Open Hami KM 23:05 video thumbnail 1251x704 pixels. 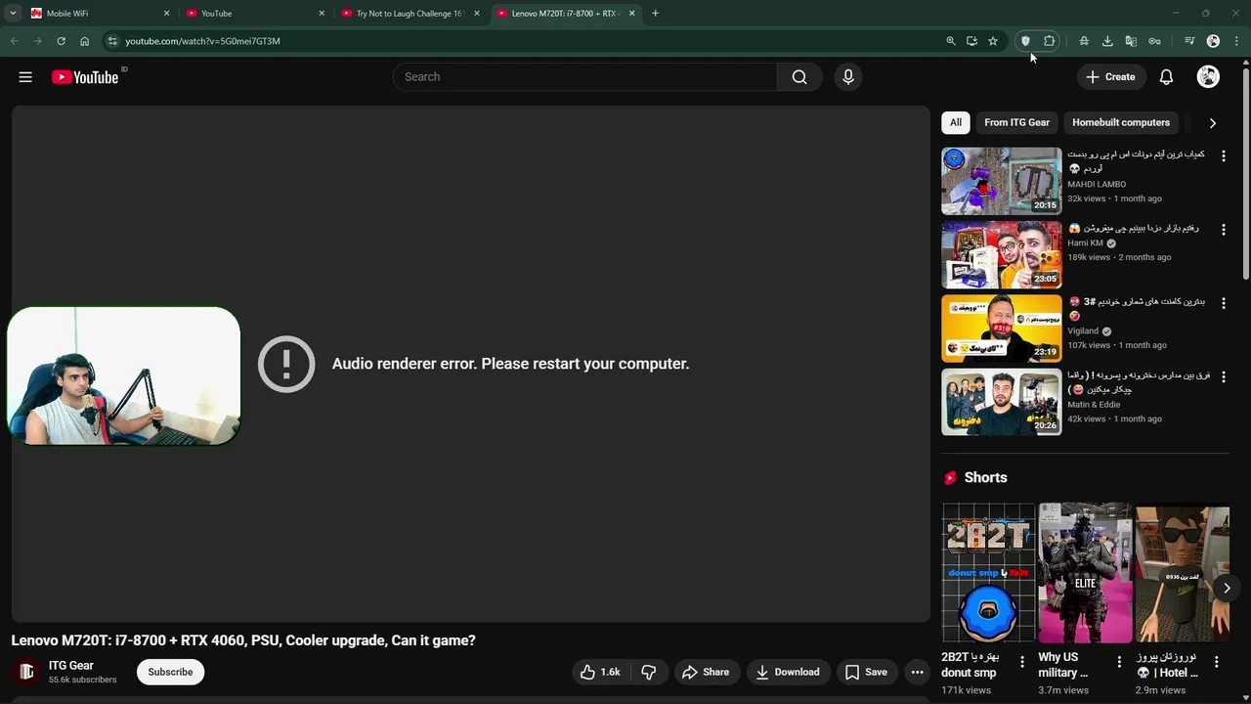pos(1001,254)
